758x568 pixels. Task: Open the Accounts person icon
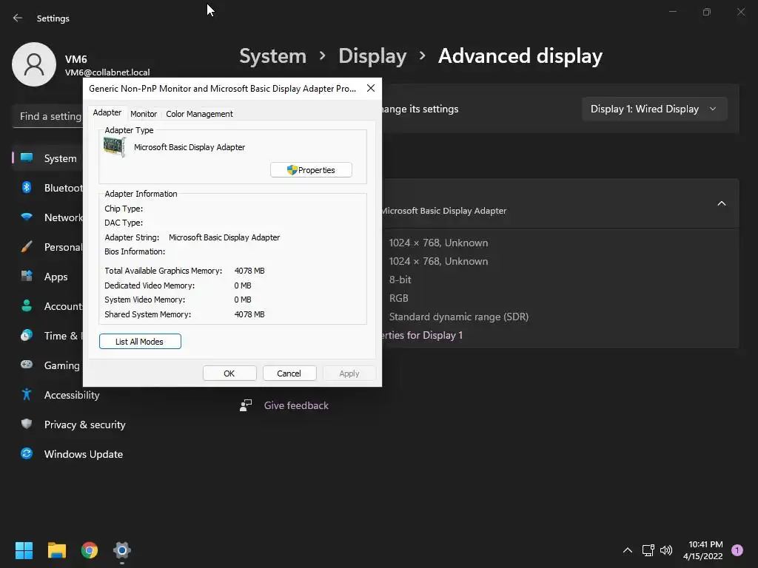click(x=27, y=305)
